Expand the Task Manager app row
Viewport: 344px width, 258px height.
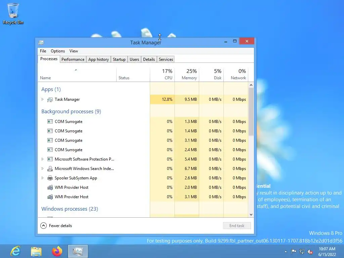[x=43, y=99]
